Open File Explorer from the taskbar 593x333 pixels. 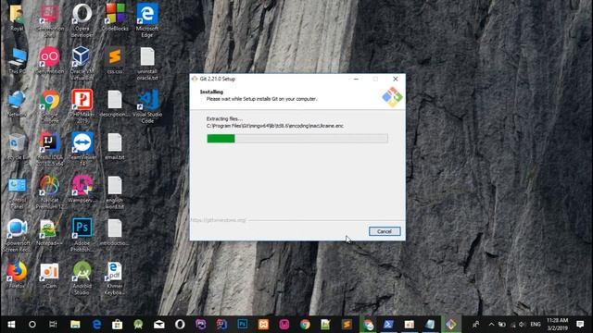click(x=75, y=325)
